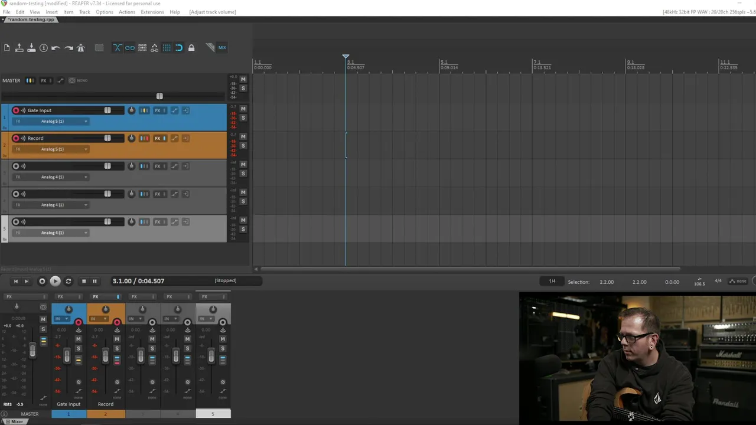Open Project settings info icon
Image resolution: width=756 pixels, height=425 pixels.
point(44,48)
